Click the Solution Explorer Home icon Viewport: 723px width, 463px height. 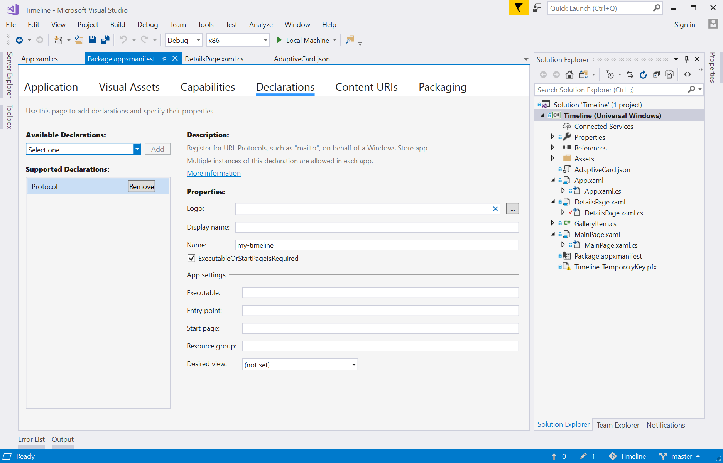(569, 74)
